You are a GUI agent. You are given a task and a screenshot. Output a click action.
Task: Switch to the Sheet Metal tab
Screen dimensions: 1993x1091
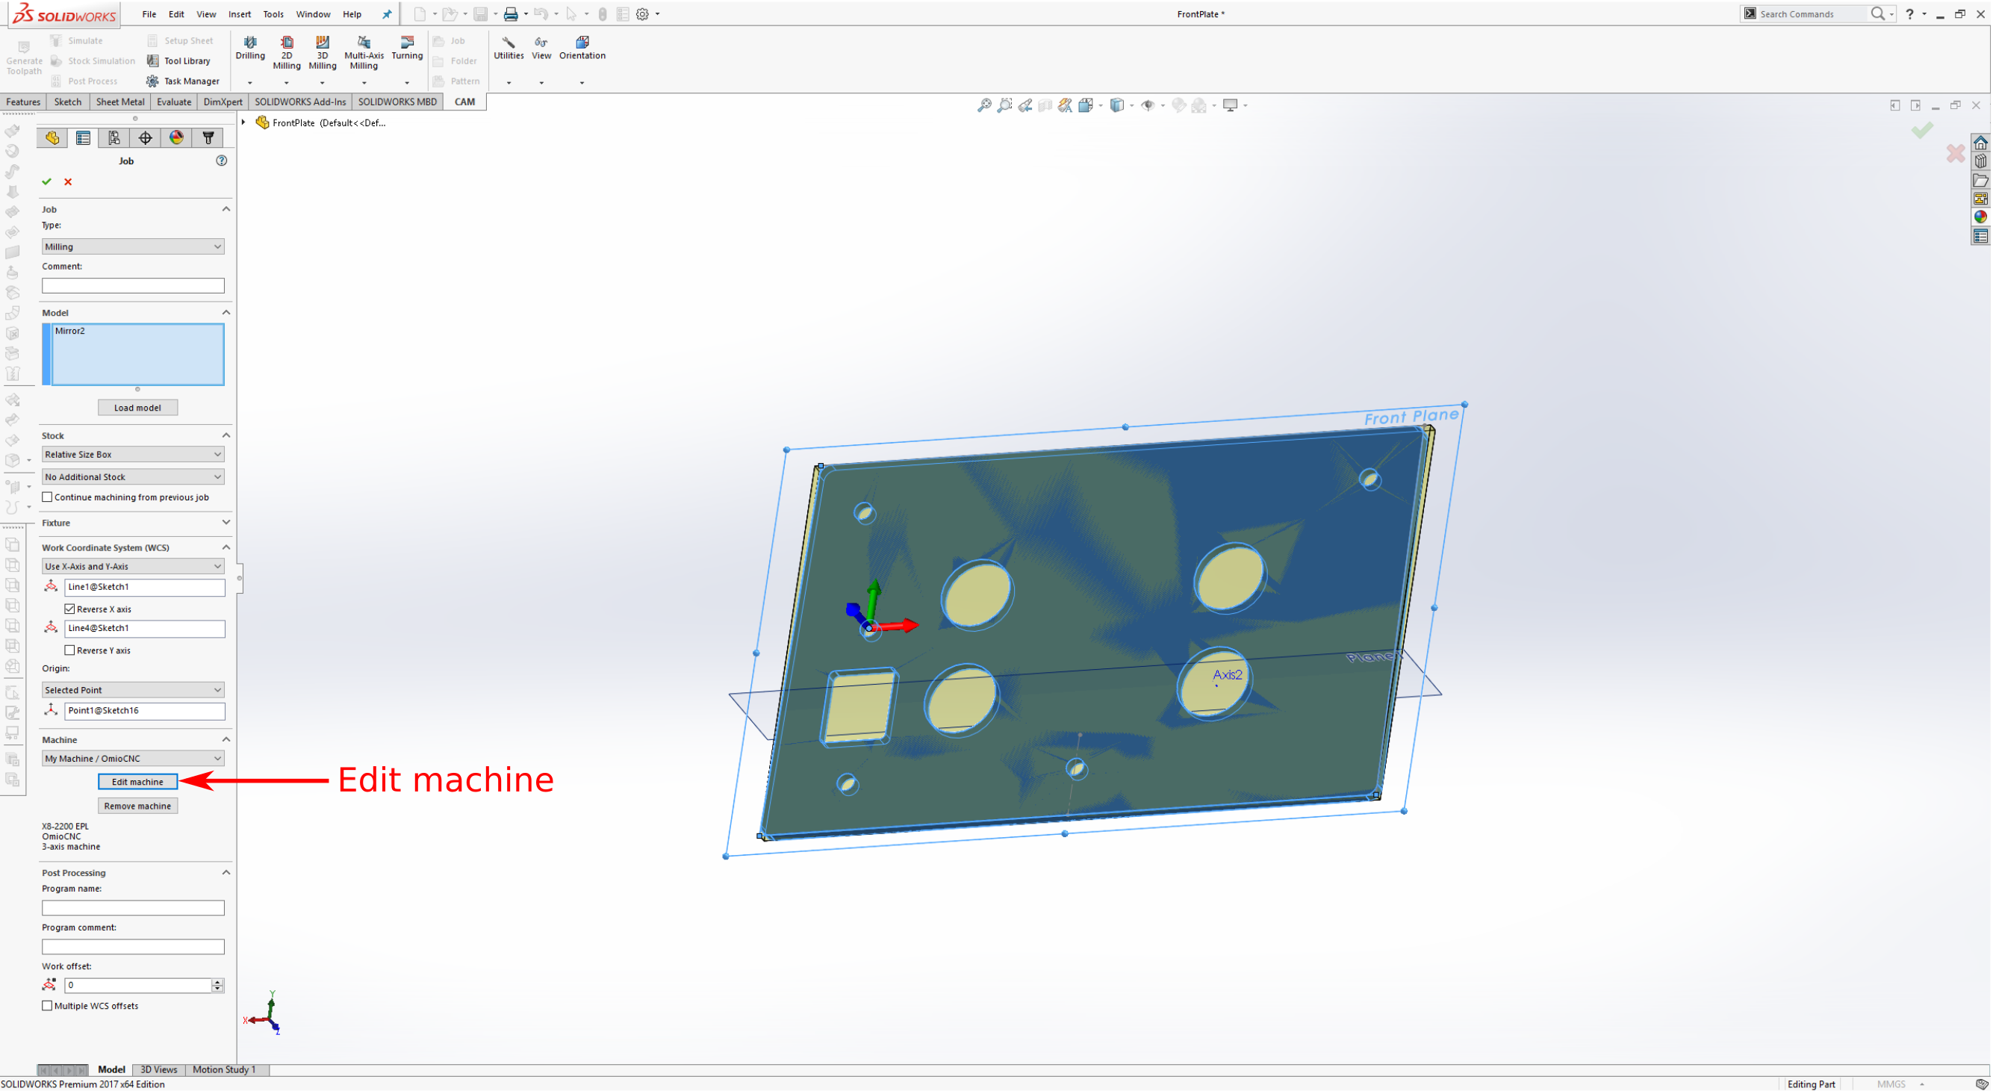pyautogui.click(x=120, y=102)
